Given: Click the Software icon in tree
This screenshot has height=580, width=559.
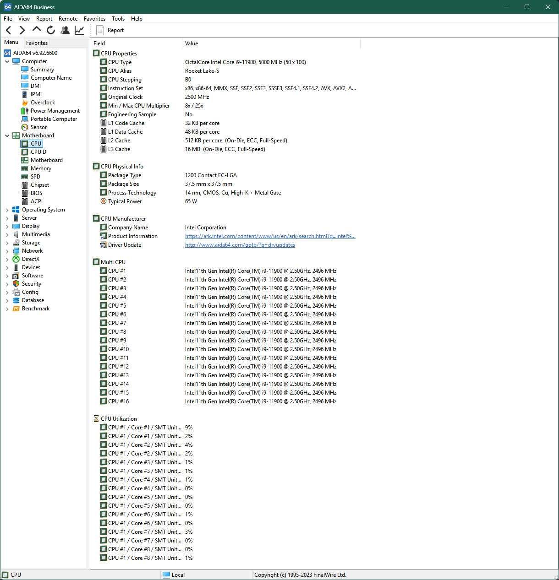Looking at the screenshot, I should 16,276.
